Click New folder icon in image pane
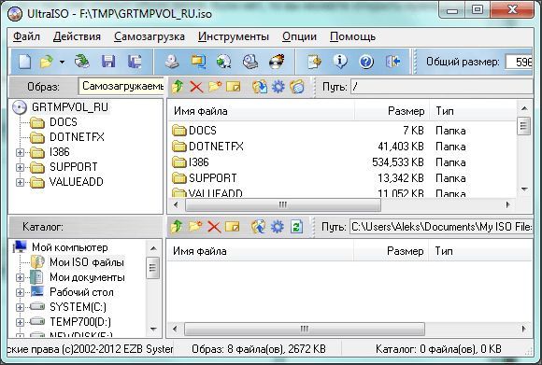542x365 pixels. (215, 86)
